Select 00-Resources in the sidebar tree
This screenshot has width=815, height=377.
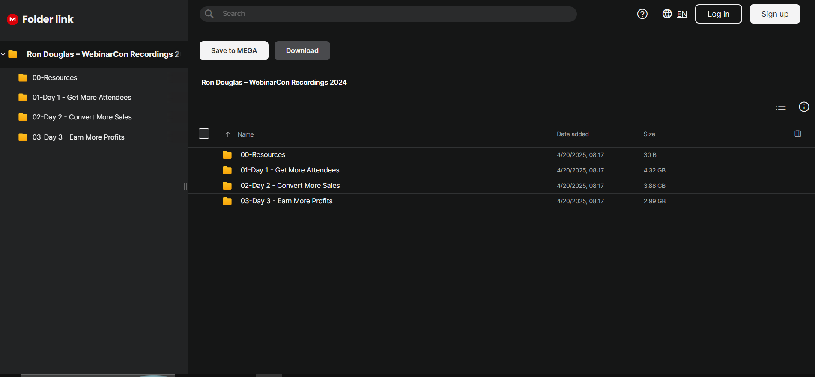pos(55,78)
